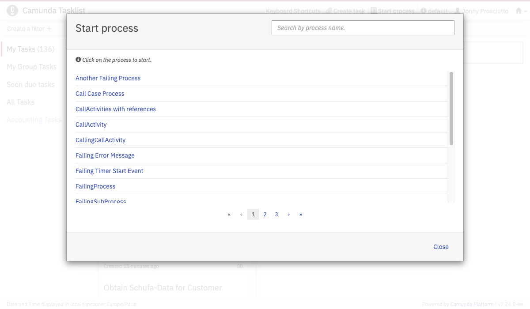Click the info icon beside process hint
Viewport: 530px width, 309px height.
click(78, 60)
